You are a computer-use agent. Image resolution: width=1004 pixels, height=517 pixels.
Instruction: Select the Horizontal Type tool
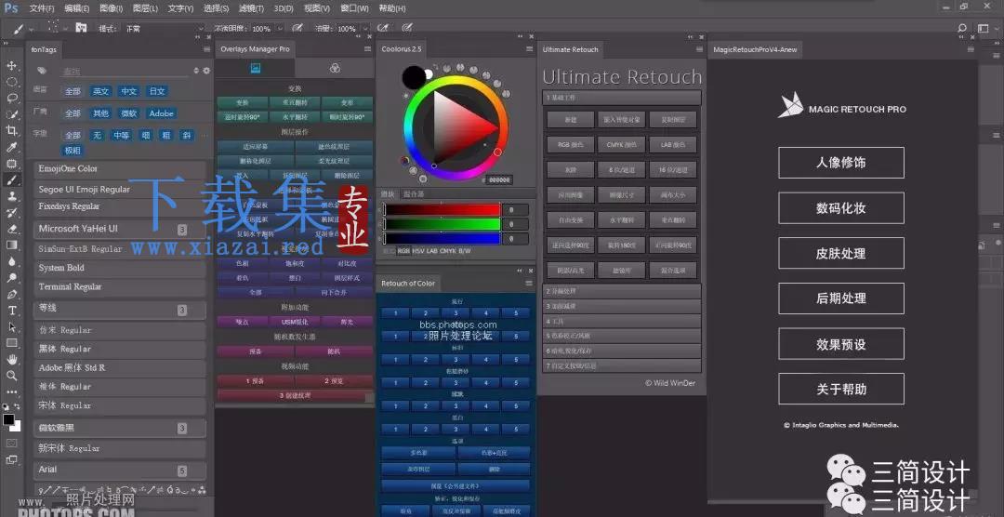[11, 311]
